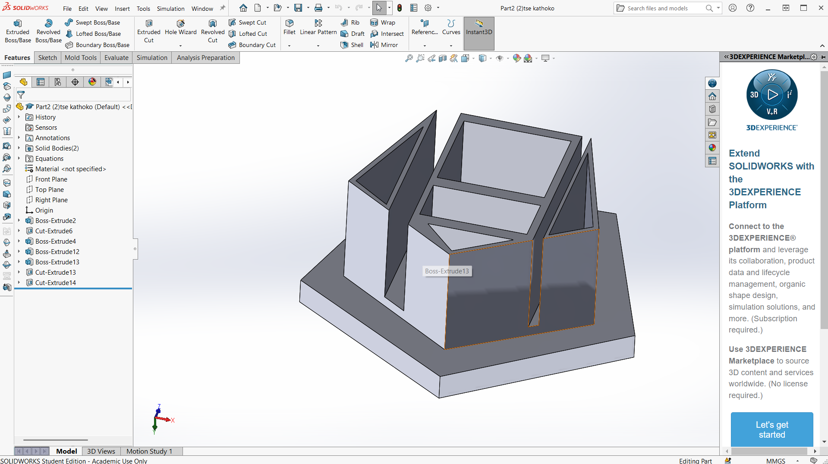Screen dimensions: 828x464
Task: Open the Apply Scene icon
Action: click(528, 58)
